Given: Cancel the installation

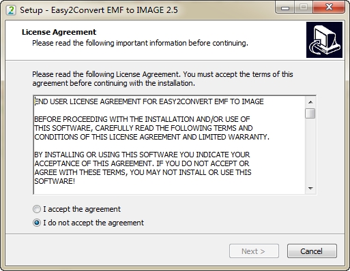Looking at the screenshot, I should click(x=312, y=251).
